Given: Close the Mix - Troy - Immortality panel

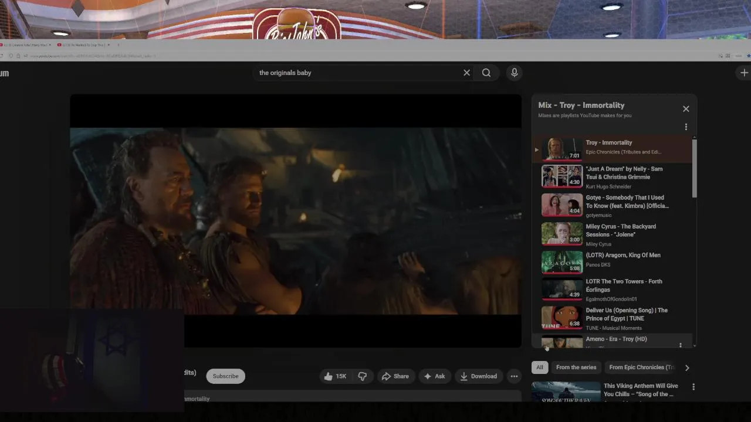Looking at the screenshot, I should [686, 108].
